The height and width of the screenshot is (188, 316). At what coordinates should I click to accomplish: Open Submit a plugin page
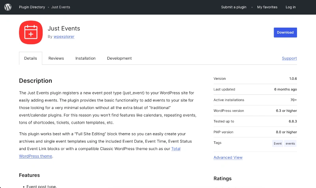[x=233, y=7]
